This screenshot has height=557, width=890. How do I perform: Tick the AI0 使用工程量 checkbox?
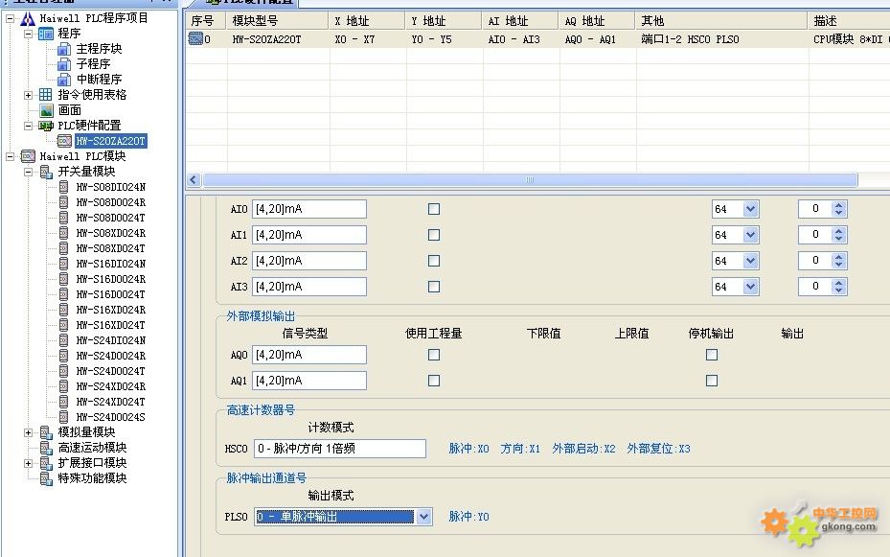[x=434, y=209]
